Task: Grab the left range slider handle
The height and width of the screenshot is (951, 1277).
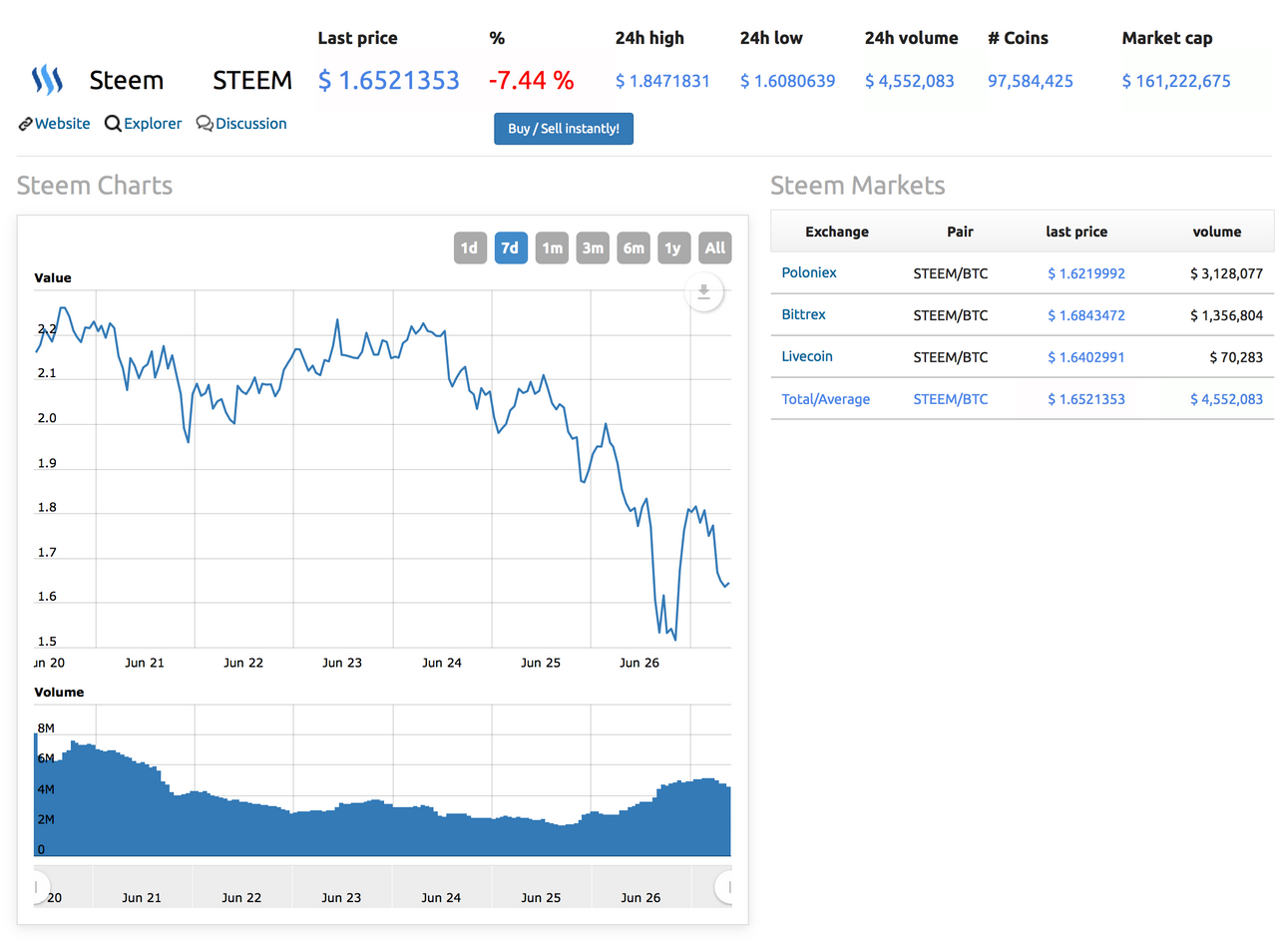Action: 41,886
